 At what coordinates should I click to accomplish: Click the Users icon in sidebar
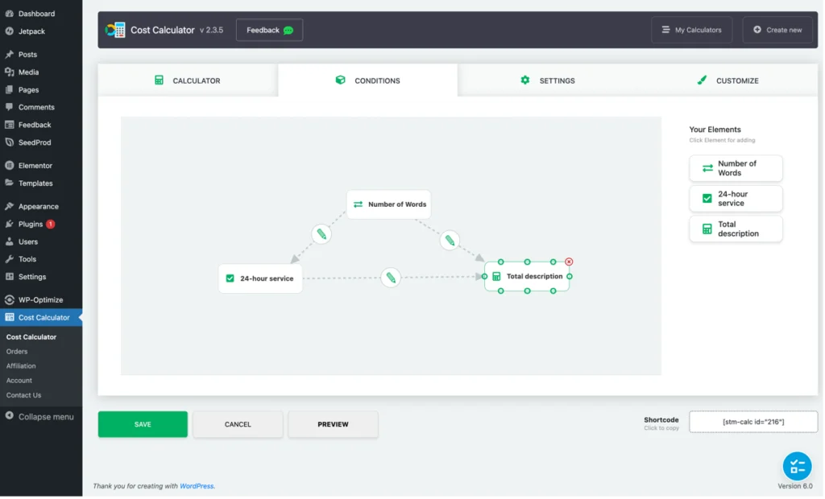click(10, 242)
